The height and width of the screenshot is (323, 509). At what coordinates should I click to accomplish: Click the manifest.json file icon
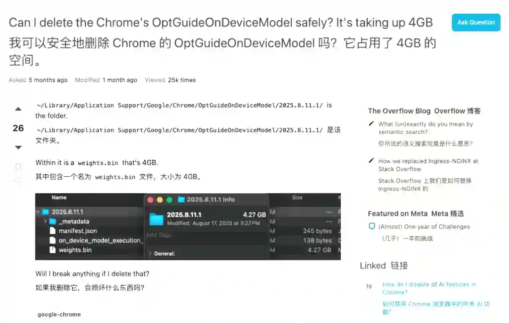[x=52, y=231]
